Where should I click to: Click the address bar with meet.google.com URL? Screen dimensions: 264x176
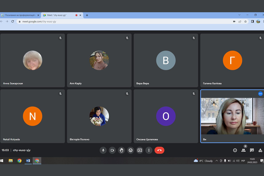[x=133, y=21]
